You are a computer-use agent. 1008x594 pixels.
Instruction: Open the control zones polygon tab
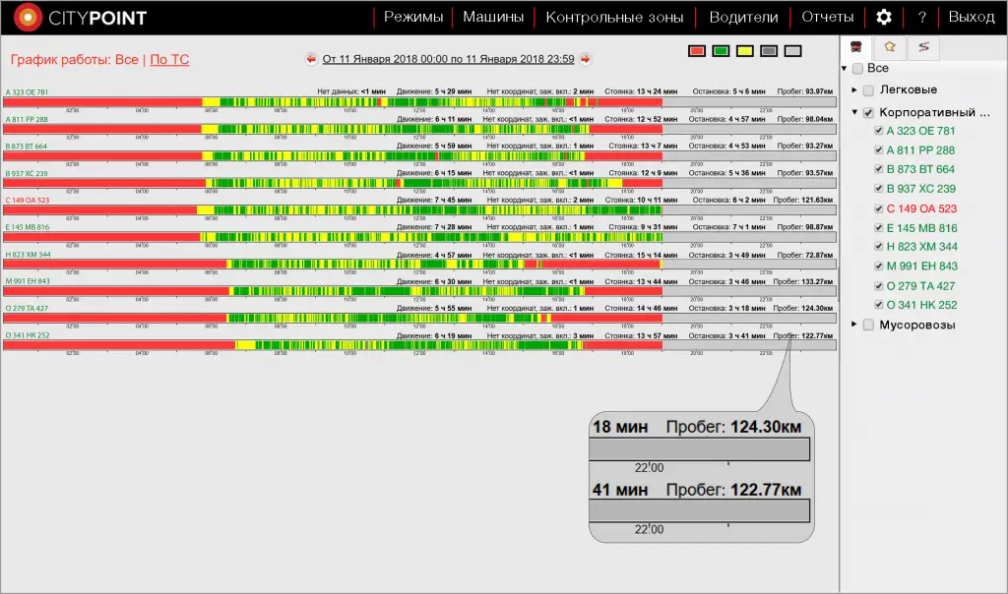tap(890, 46)
